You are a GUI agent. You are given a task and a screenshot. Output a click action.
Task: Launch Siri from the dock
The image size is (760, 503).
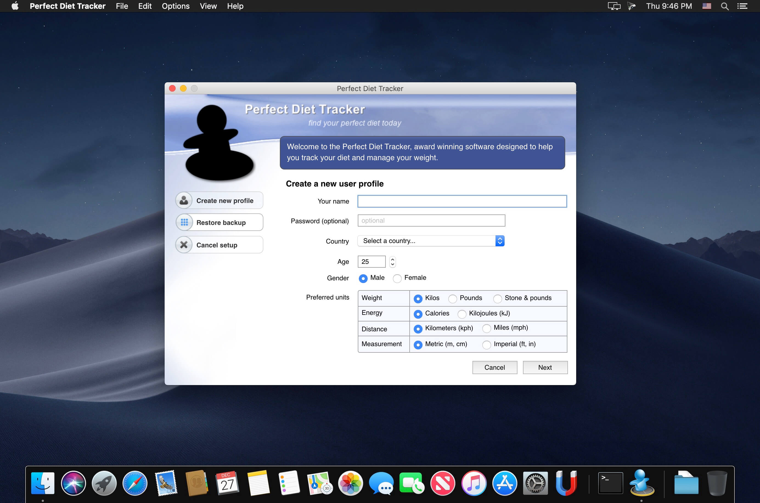pyautogui.click(x=74, y=483)
